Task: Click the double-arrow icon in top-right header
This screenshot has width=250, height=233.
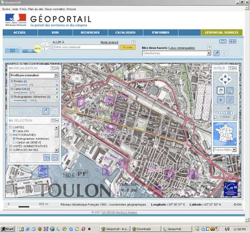Action: click(x=232, y=41)
